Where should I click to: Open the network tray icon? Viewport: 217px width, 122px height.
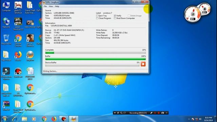point(197,119)
